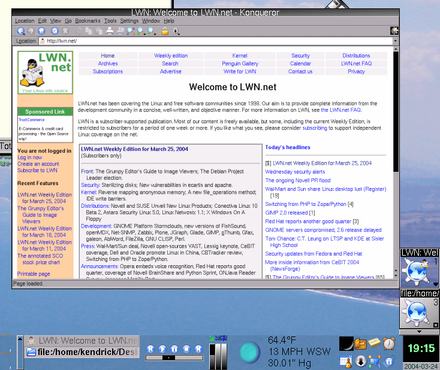Click the alarm clock tray icon
Viewport: 440px width, 370px height.
[389, 344]
